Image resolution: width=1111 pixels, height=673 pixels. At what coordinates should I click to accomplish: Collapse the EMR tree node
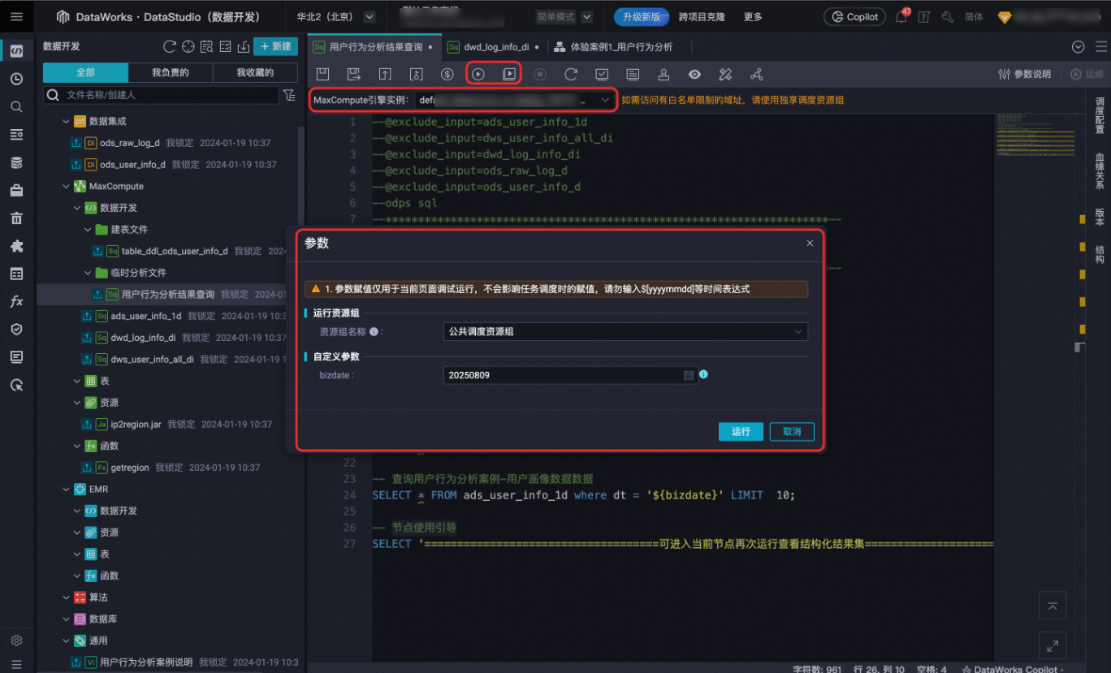pos(67,490)
